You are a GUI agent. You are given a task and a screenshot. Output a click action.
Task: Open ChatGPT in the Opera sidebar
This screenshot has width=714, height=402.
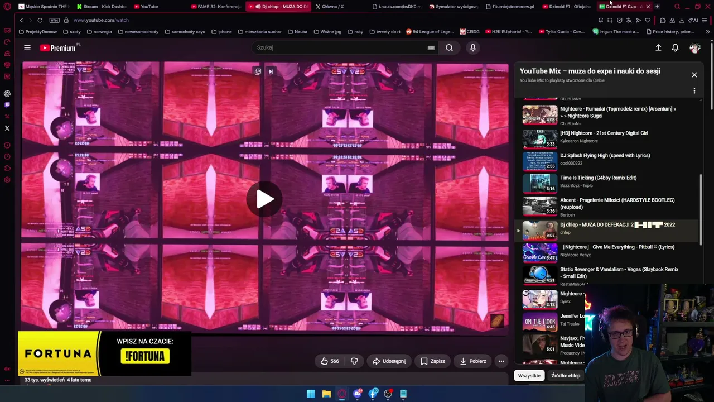(7, 93)
